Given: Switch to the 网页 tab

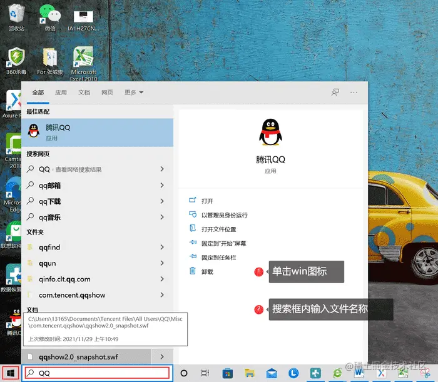Looking at the screenshot, I should [107, 93].
